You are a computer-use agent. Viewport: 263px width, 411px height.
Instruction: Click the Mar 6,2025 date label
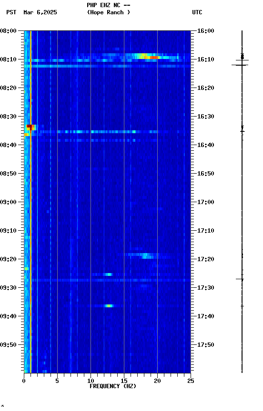tap(40, 12)
